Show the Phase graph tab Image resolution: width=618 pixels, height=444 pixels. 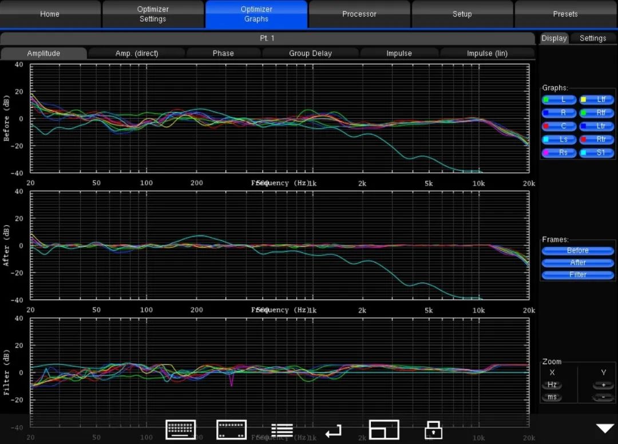(224, 54)
